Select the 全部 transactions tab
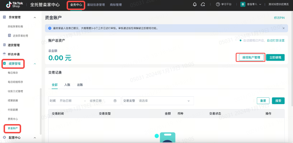Image resolution: width=293 pixels, height=143 pixels. click(54, 85)
